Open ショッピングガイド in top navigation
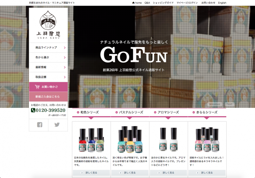Screen dimensions: 255x178 (163, 3)
